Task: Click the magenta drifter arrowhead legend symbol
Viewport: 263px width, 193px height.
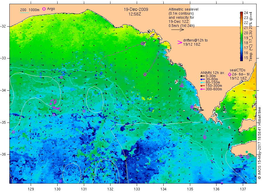Action: 180,42
